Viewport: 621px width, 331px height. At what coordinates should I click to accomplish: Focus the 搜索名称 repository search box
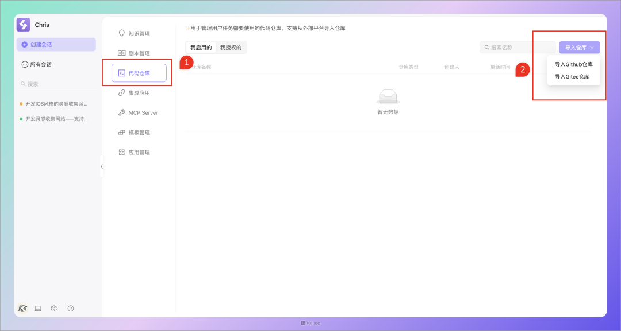(x=517, y=48)
